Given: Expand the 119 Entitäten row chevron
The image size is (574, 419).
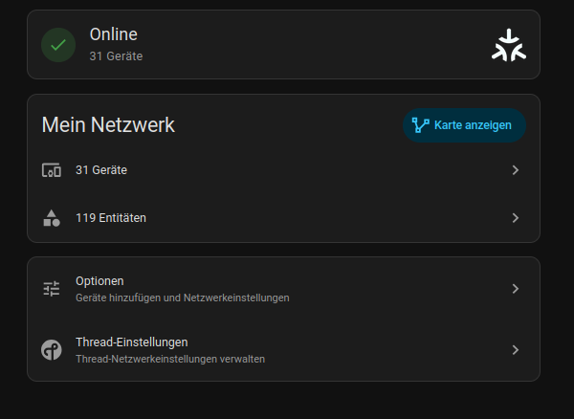Looking at the screenshot, I should pos(516,218).
